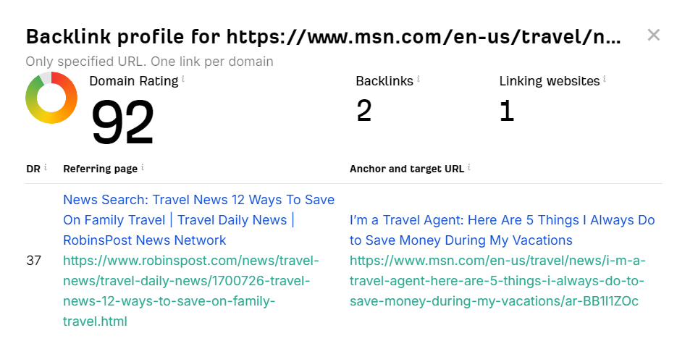Click the Domain Rating info icon
The width and height of the screenshot is (677, 362).
click(183, 79)
